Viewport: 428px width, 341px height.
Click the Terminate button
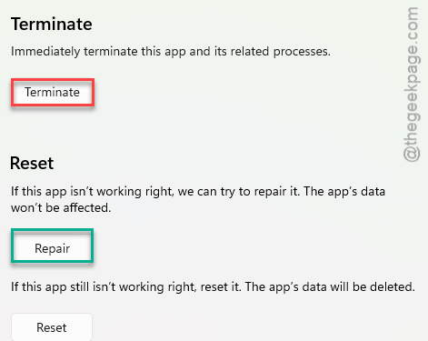53,93
